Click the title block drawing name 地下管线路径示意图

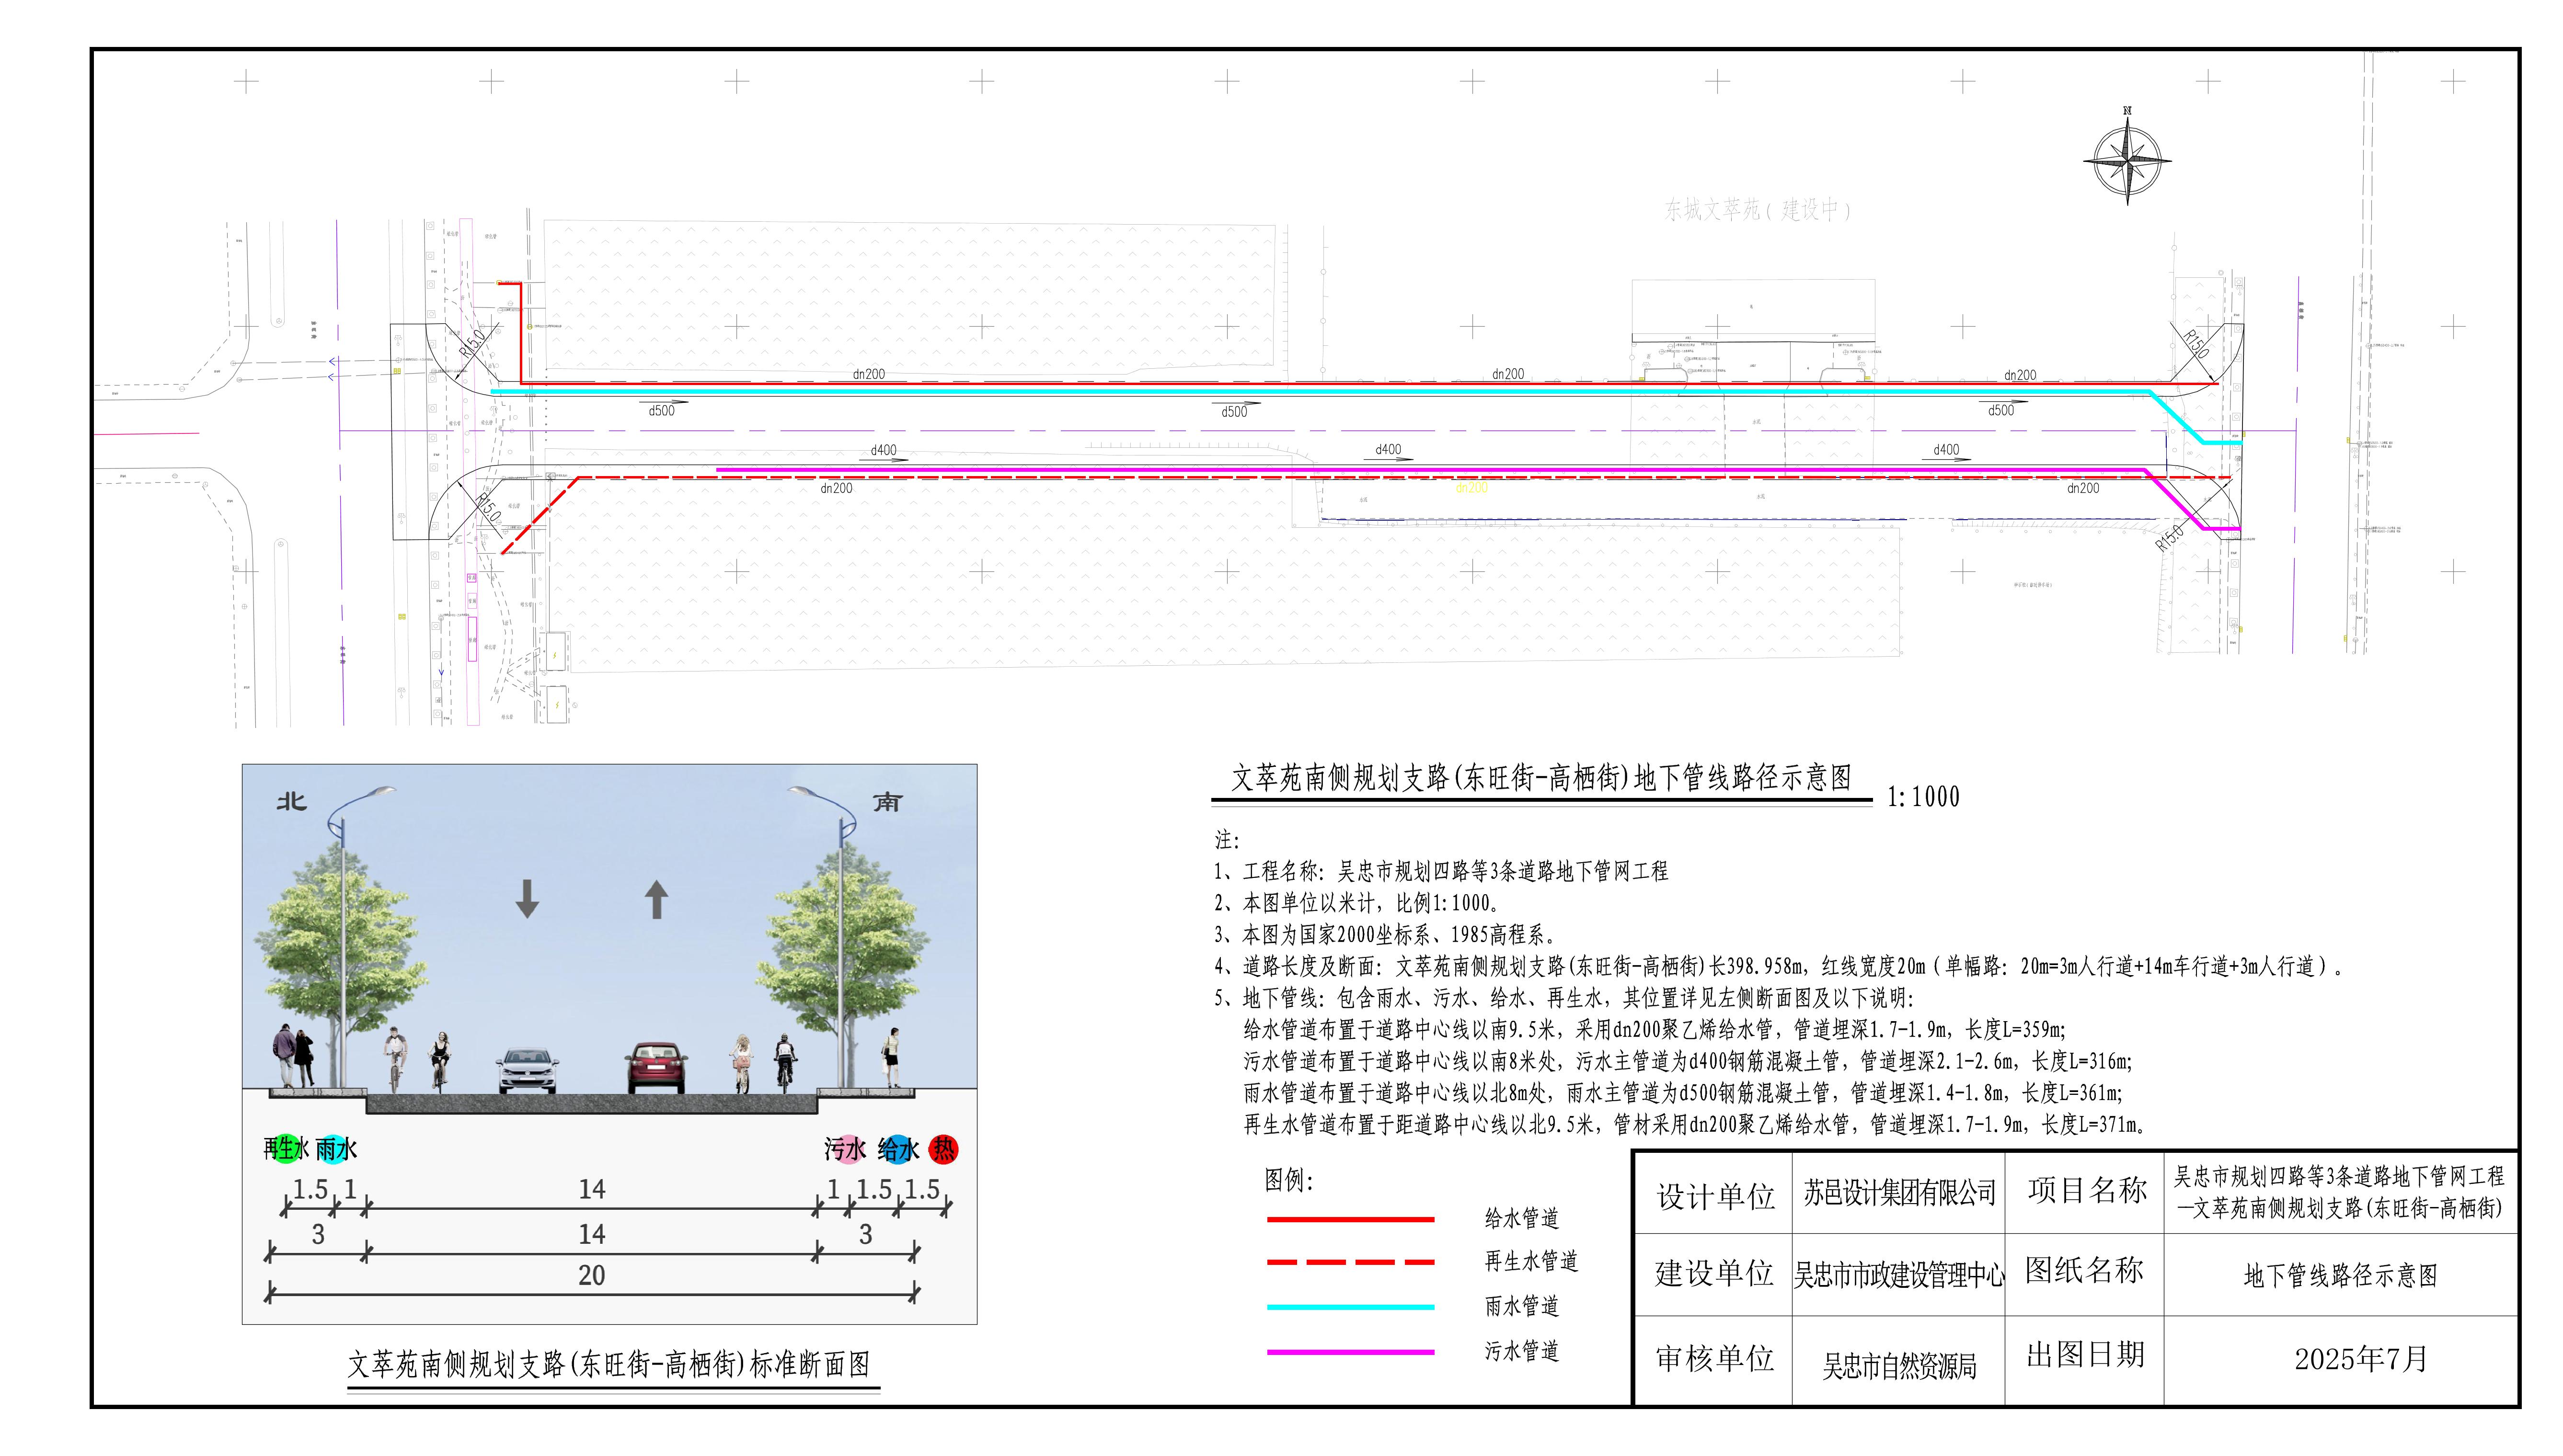tap(2341, 1275)
